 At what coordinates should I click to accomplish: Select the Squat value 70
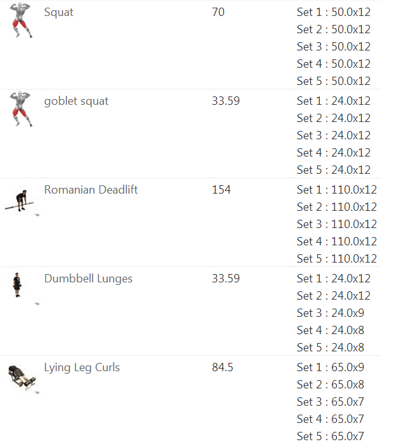218,12
